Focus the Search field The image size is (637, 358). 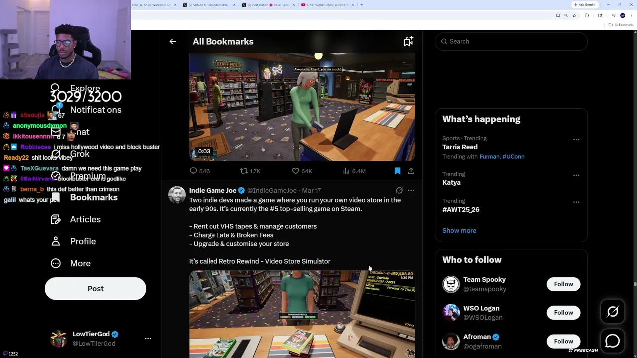(511, 41)
